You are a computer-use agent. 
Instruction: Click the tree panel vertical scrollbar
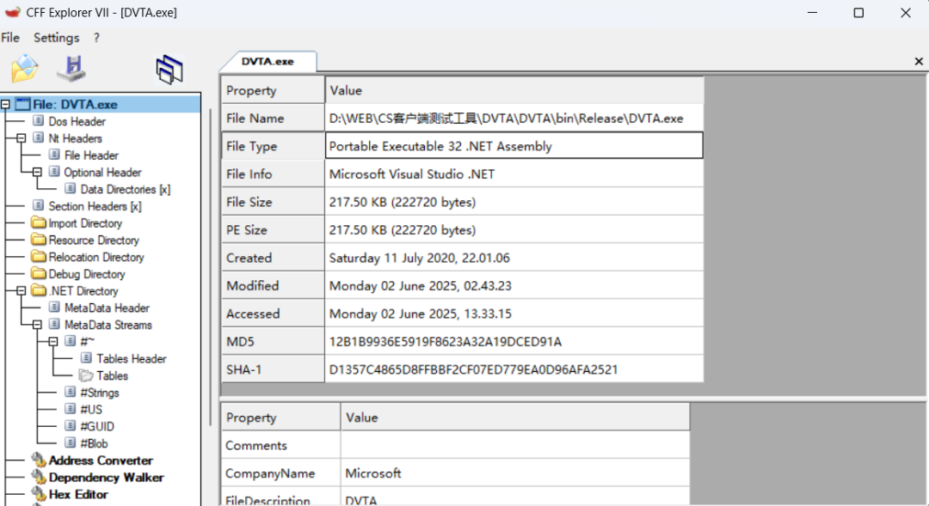(x=211, y=266)
